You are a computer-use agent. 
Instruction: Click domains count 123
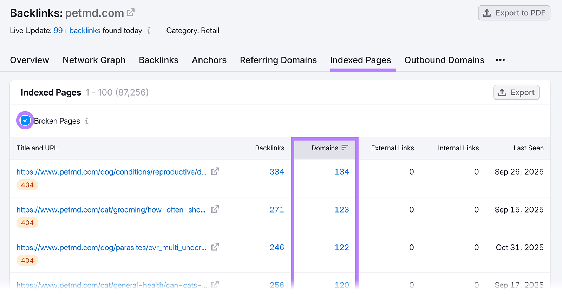(342, 210)
